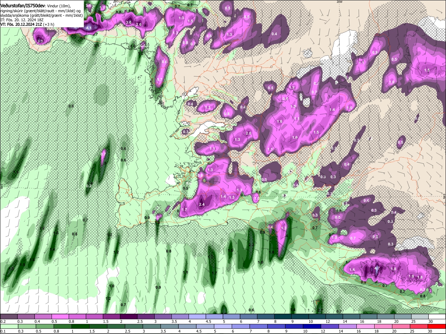Pick the lavender 4 swatch in upper legend
The height and width of the screenshot is (334, 446).
click(197, 317)
